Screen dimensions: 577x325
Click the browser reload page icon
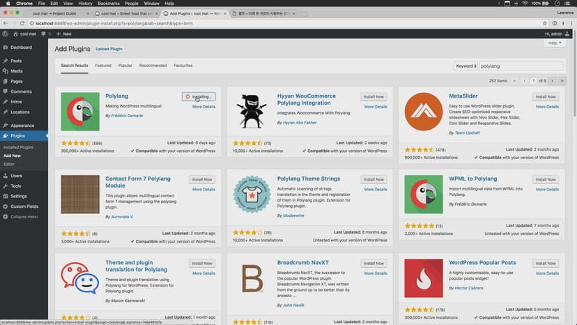(23, 23)
